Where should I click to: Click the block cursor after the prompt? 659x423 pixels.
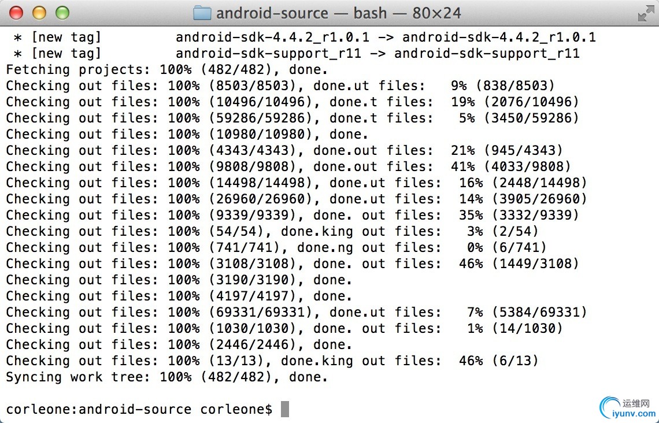pyautogui.click(x=284, y=409)
